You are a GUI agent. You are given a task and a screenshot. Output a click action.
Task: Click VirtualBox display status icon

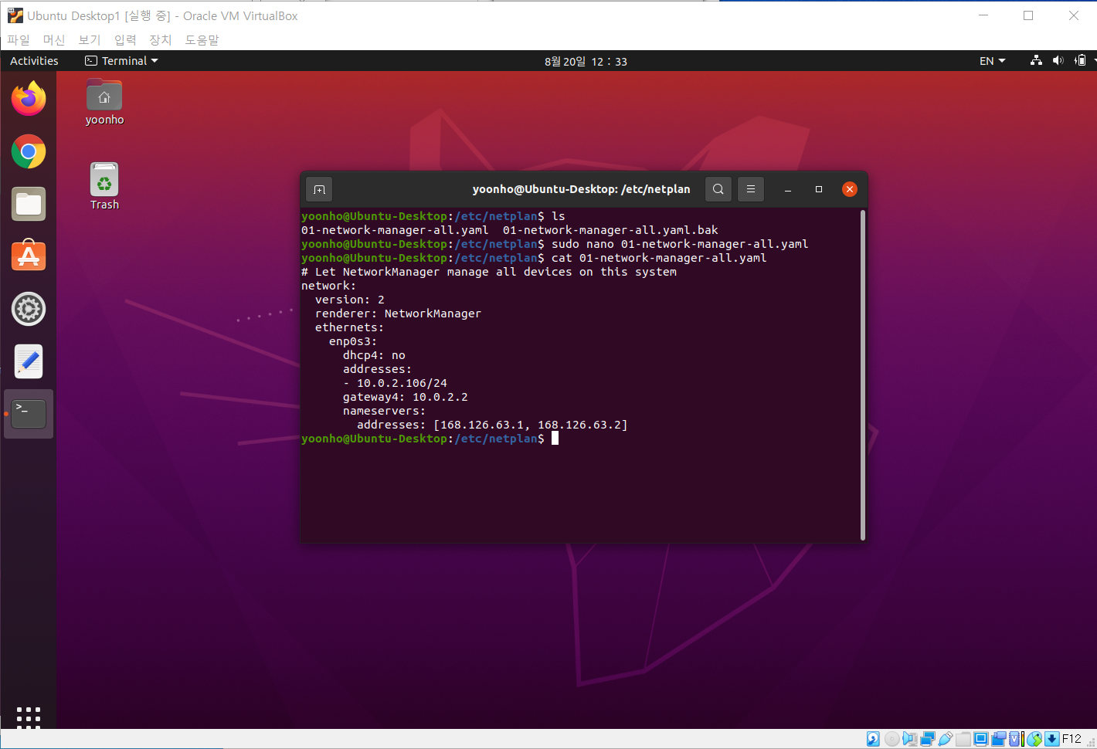(x=981, y=739)
